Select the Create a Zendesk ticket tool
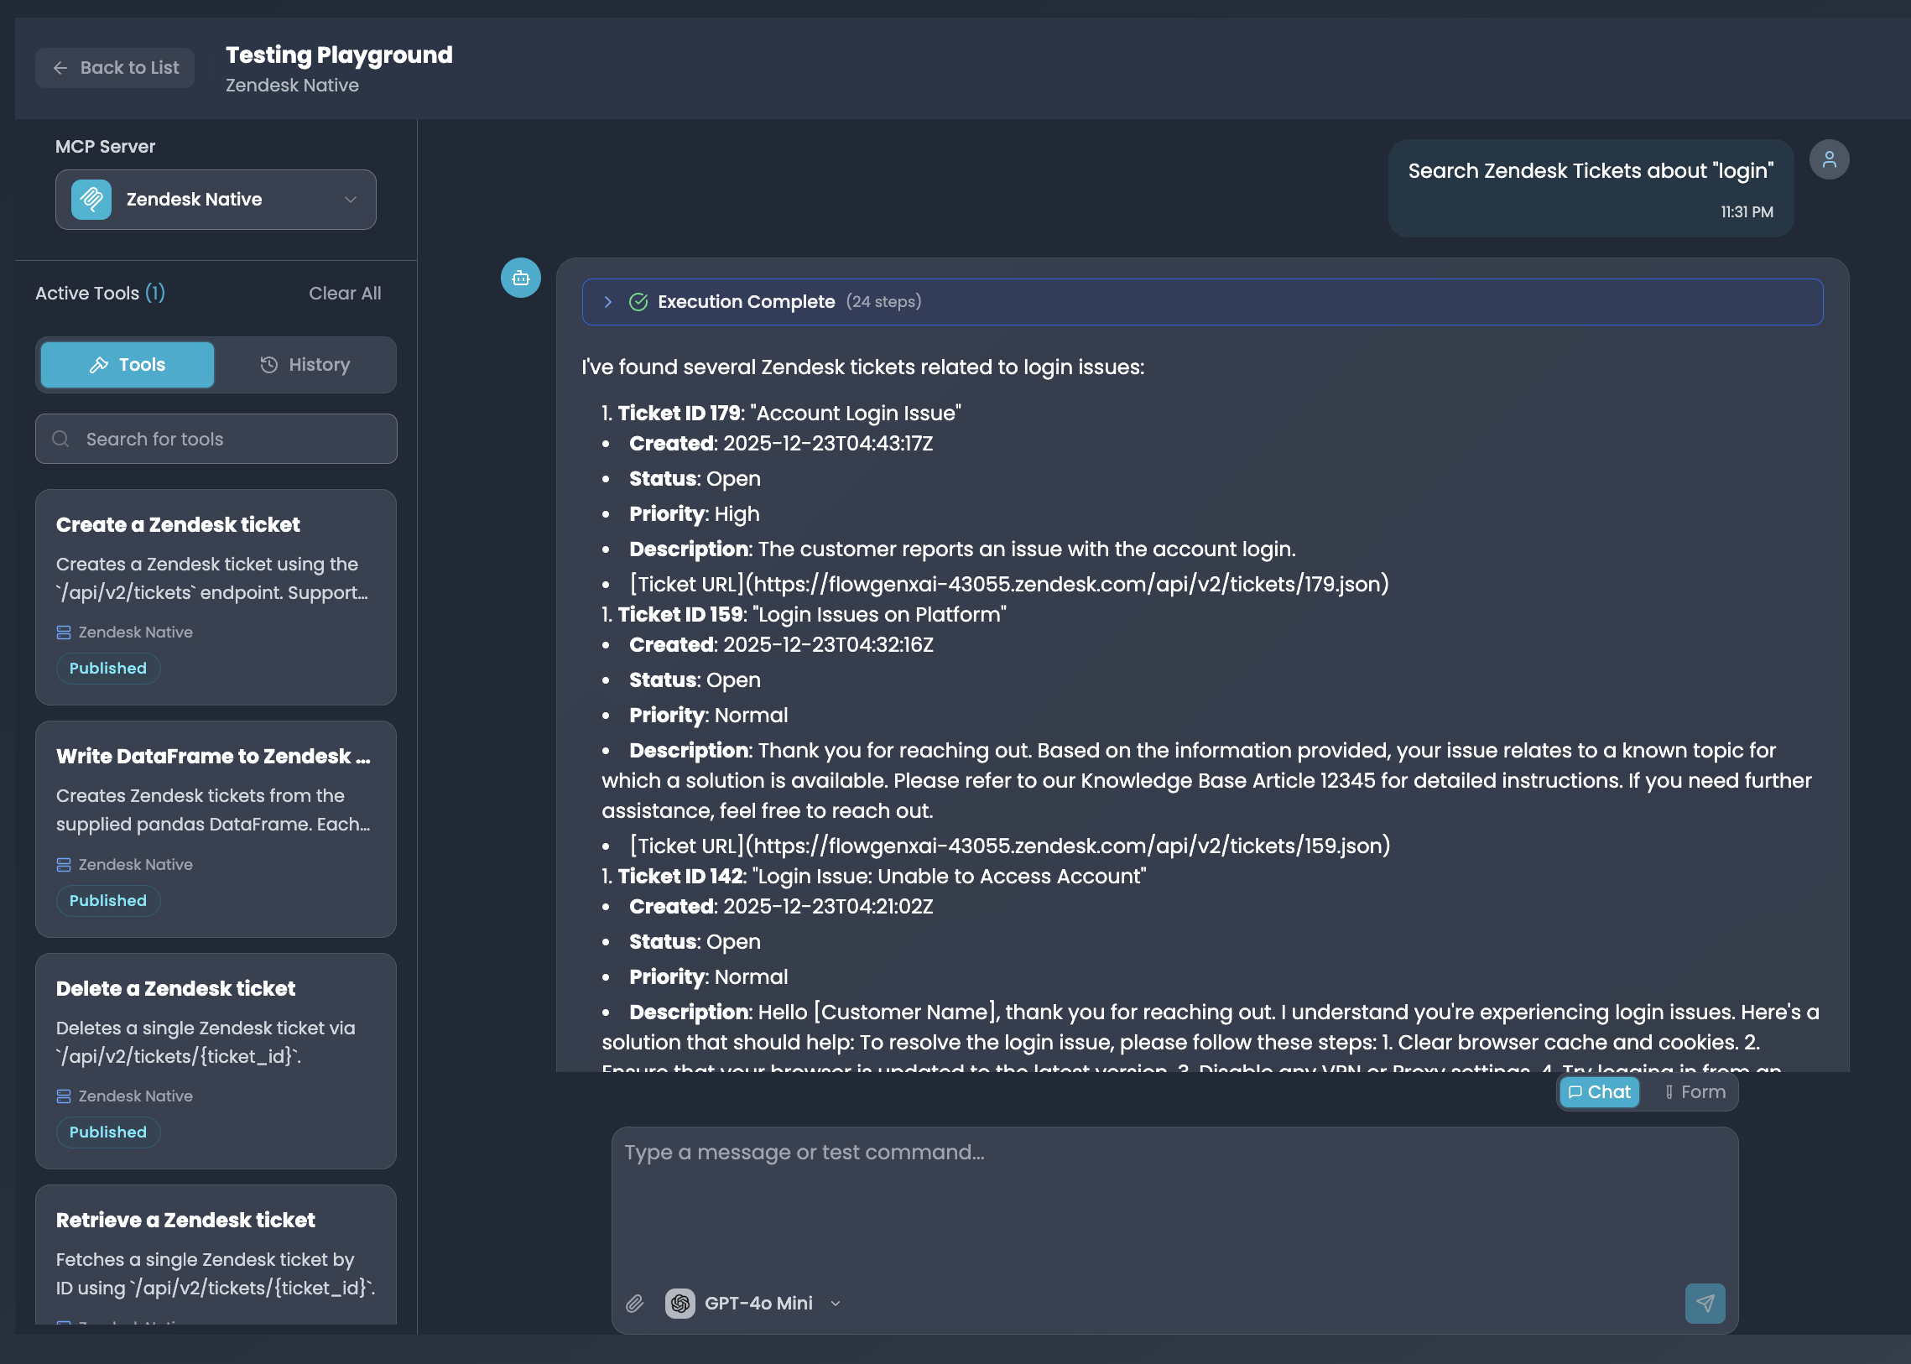 (x=216, y=596)
